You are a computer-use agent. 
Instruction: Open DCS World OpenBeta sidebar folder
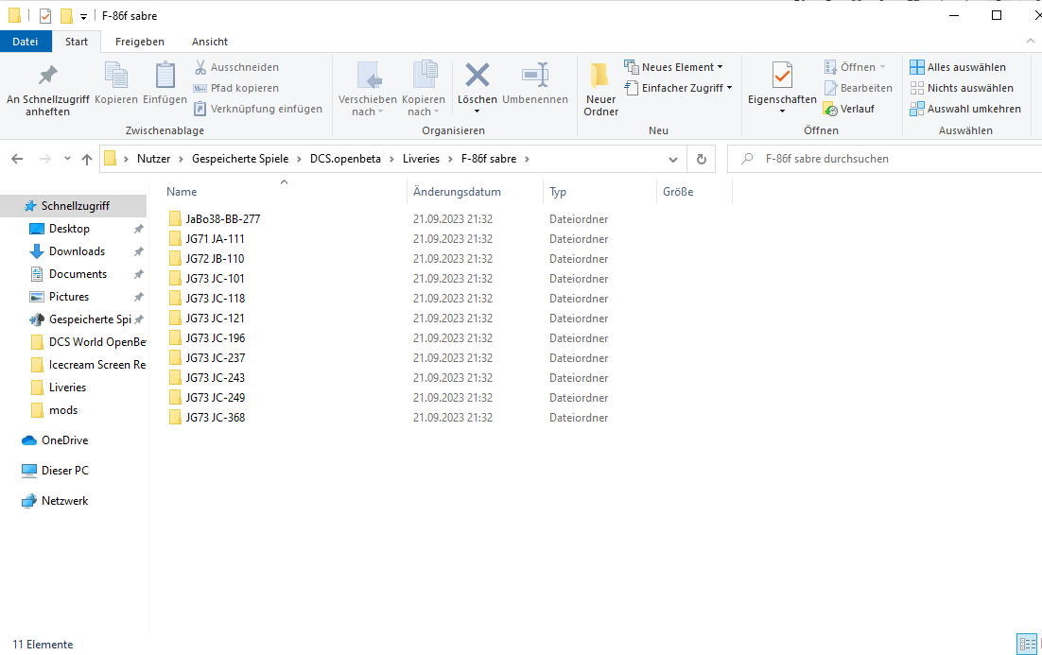(89, 342)
